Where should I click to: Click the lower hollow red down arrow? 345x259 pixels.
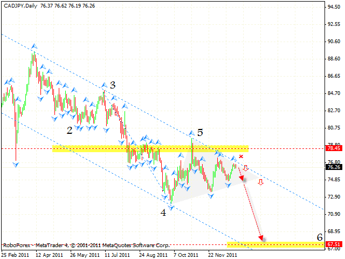pos(260,182)
